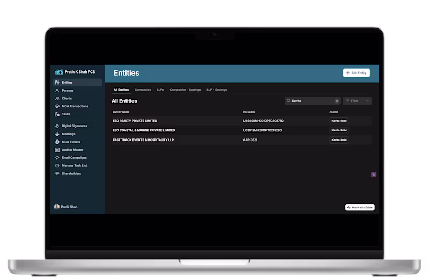This screenshot has height=279, width=429.
Task: Open Kavita Rathi client of ESD Coastal
Action: pos(339,130)
